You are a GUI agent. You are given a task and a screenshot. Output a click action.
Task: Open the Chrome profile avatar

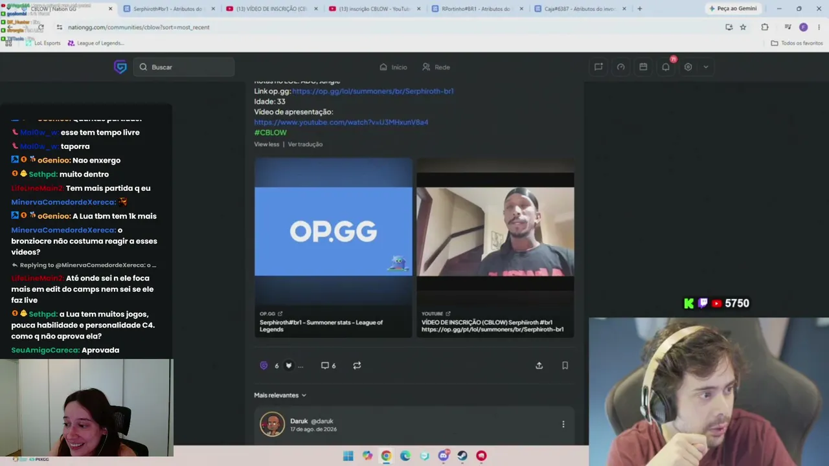point(803,27)
